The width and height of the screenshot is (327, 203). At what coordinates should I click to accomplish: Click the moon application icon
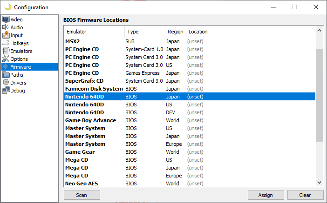[x=8, y=7]
